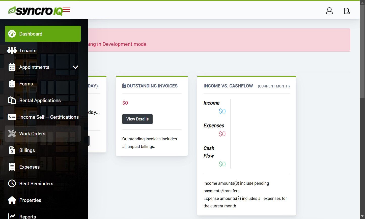Click the Appointments calendar icon
Image resolution: width=365 pixels, height=219 pixels.
point(12,67)
